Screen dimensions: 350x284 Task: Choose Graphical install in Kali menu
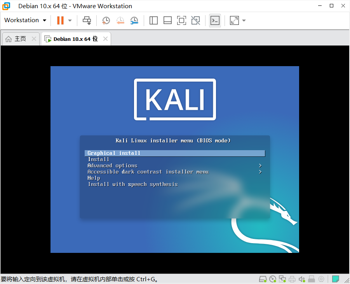pos(175,153)
